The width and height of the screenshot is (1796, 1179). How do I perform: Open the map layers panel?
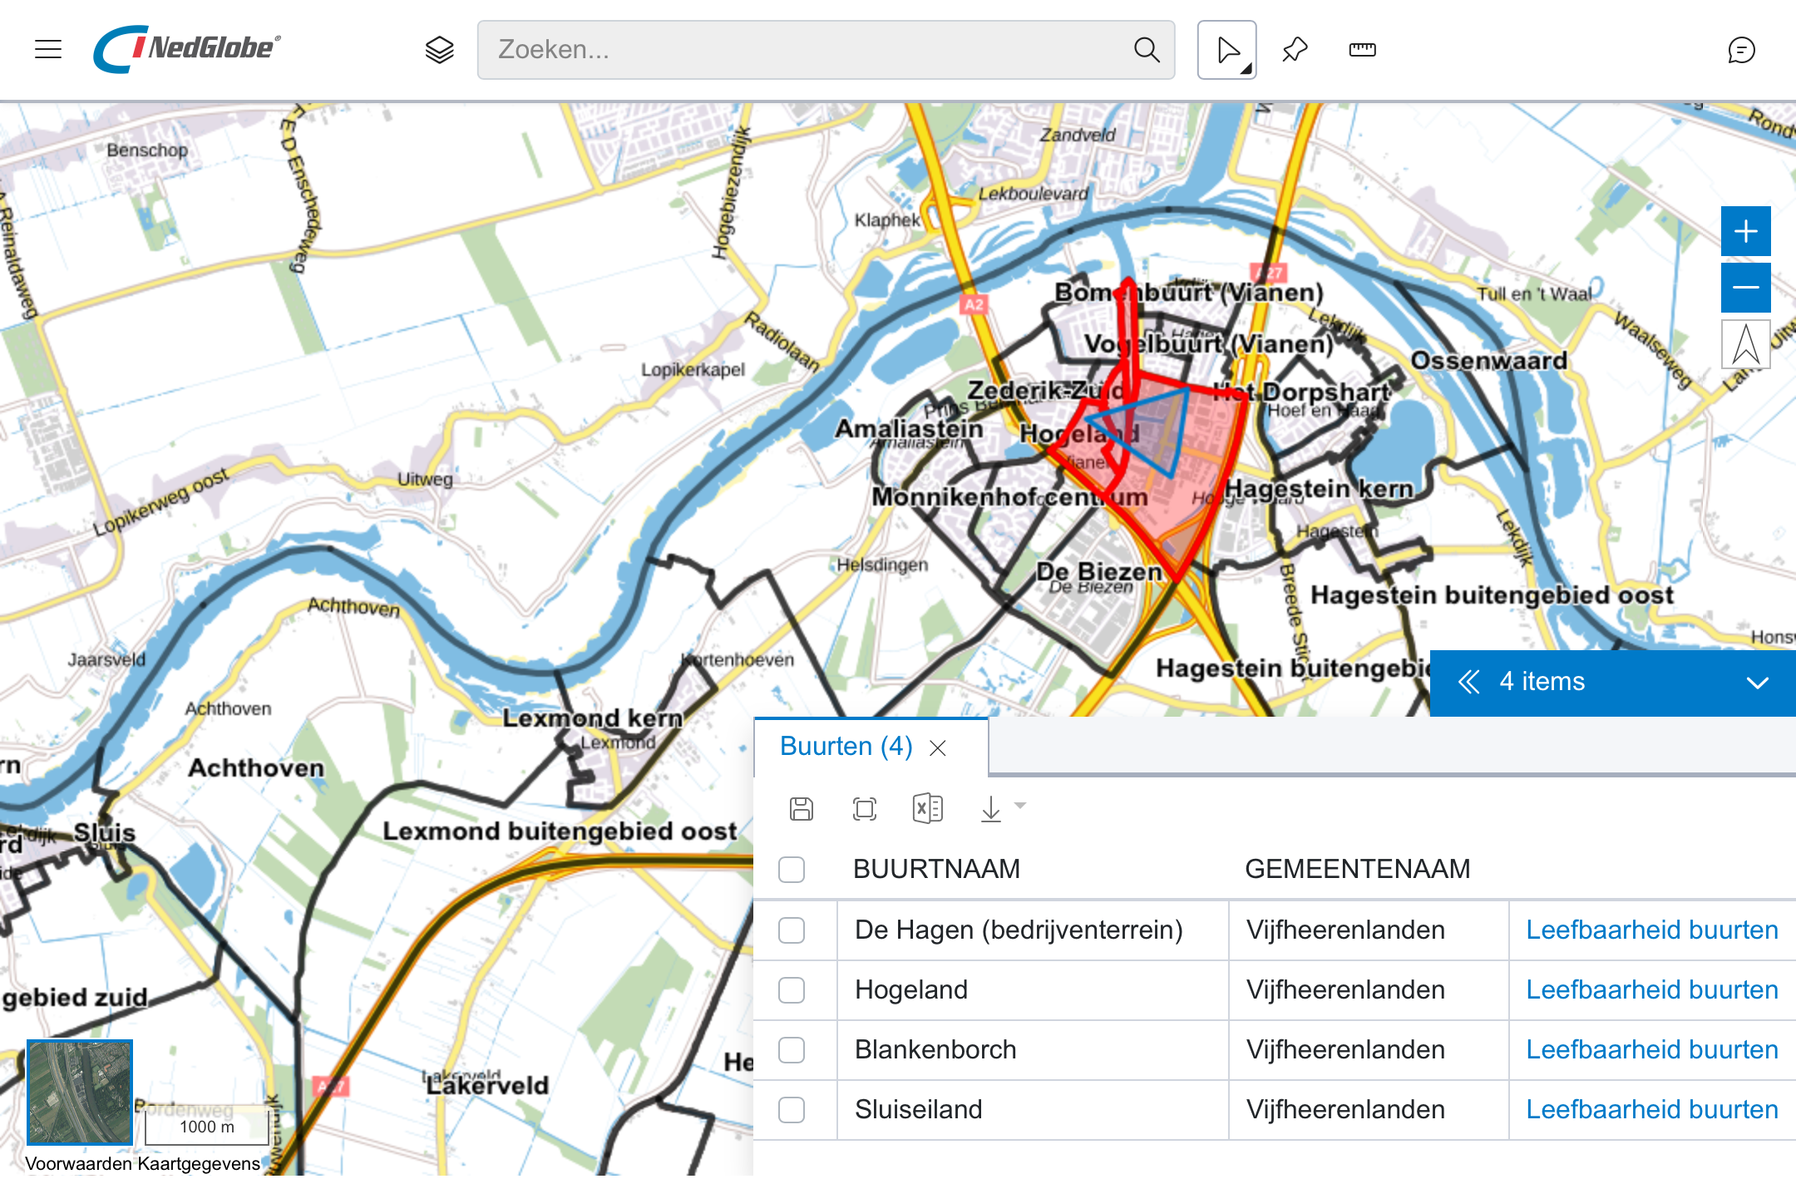[x=439, y=50]
